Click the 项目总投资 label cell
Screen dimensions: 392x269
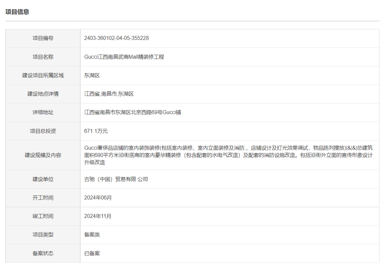pyautogui.click(x=43, y=131)
